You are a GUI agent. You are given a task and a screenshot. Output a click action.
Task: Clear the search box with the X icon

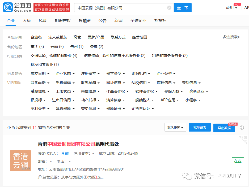169,8
